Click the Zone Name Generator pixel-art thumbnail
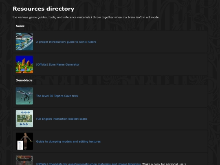The image size is (220, 165). (x=24, y=64)
